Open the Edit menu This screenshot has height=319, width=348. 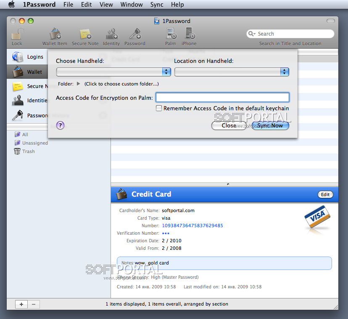point(86,5)
